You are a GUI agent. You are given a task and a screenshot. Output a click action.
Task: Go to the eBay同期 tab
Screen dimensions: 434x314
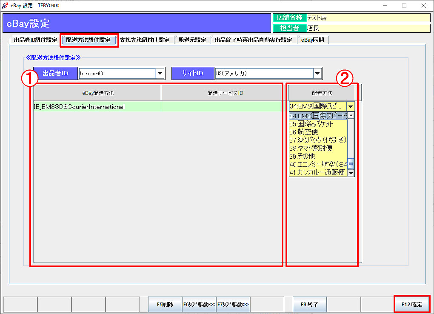point(313,40)
